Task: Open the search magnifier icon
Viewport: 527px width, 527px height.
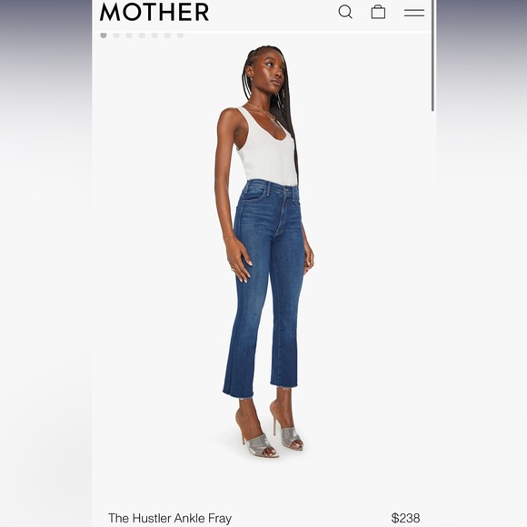Action: tap(345, 12)
